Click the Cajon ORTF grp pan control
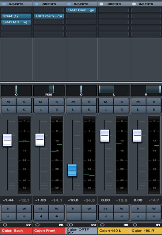162x235 pixels. point(81,90)
